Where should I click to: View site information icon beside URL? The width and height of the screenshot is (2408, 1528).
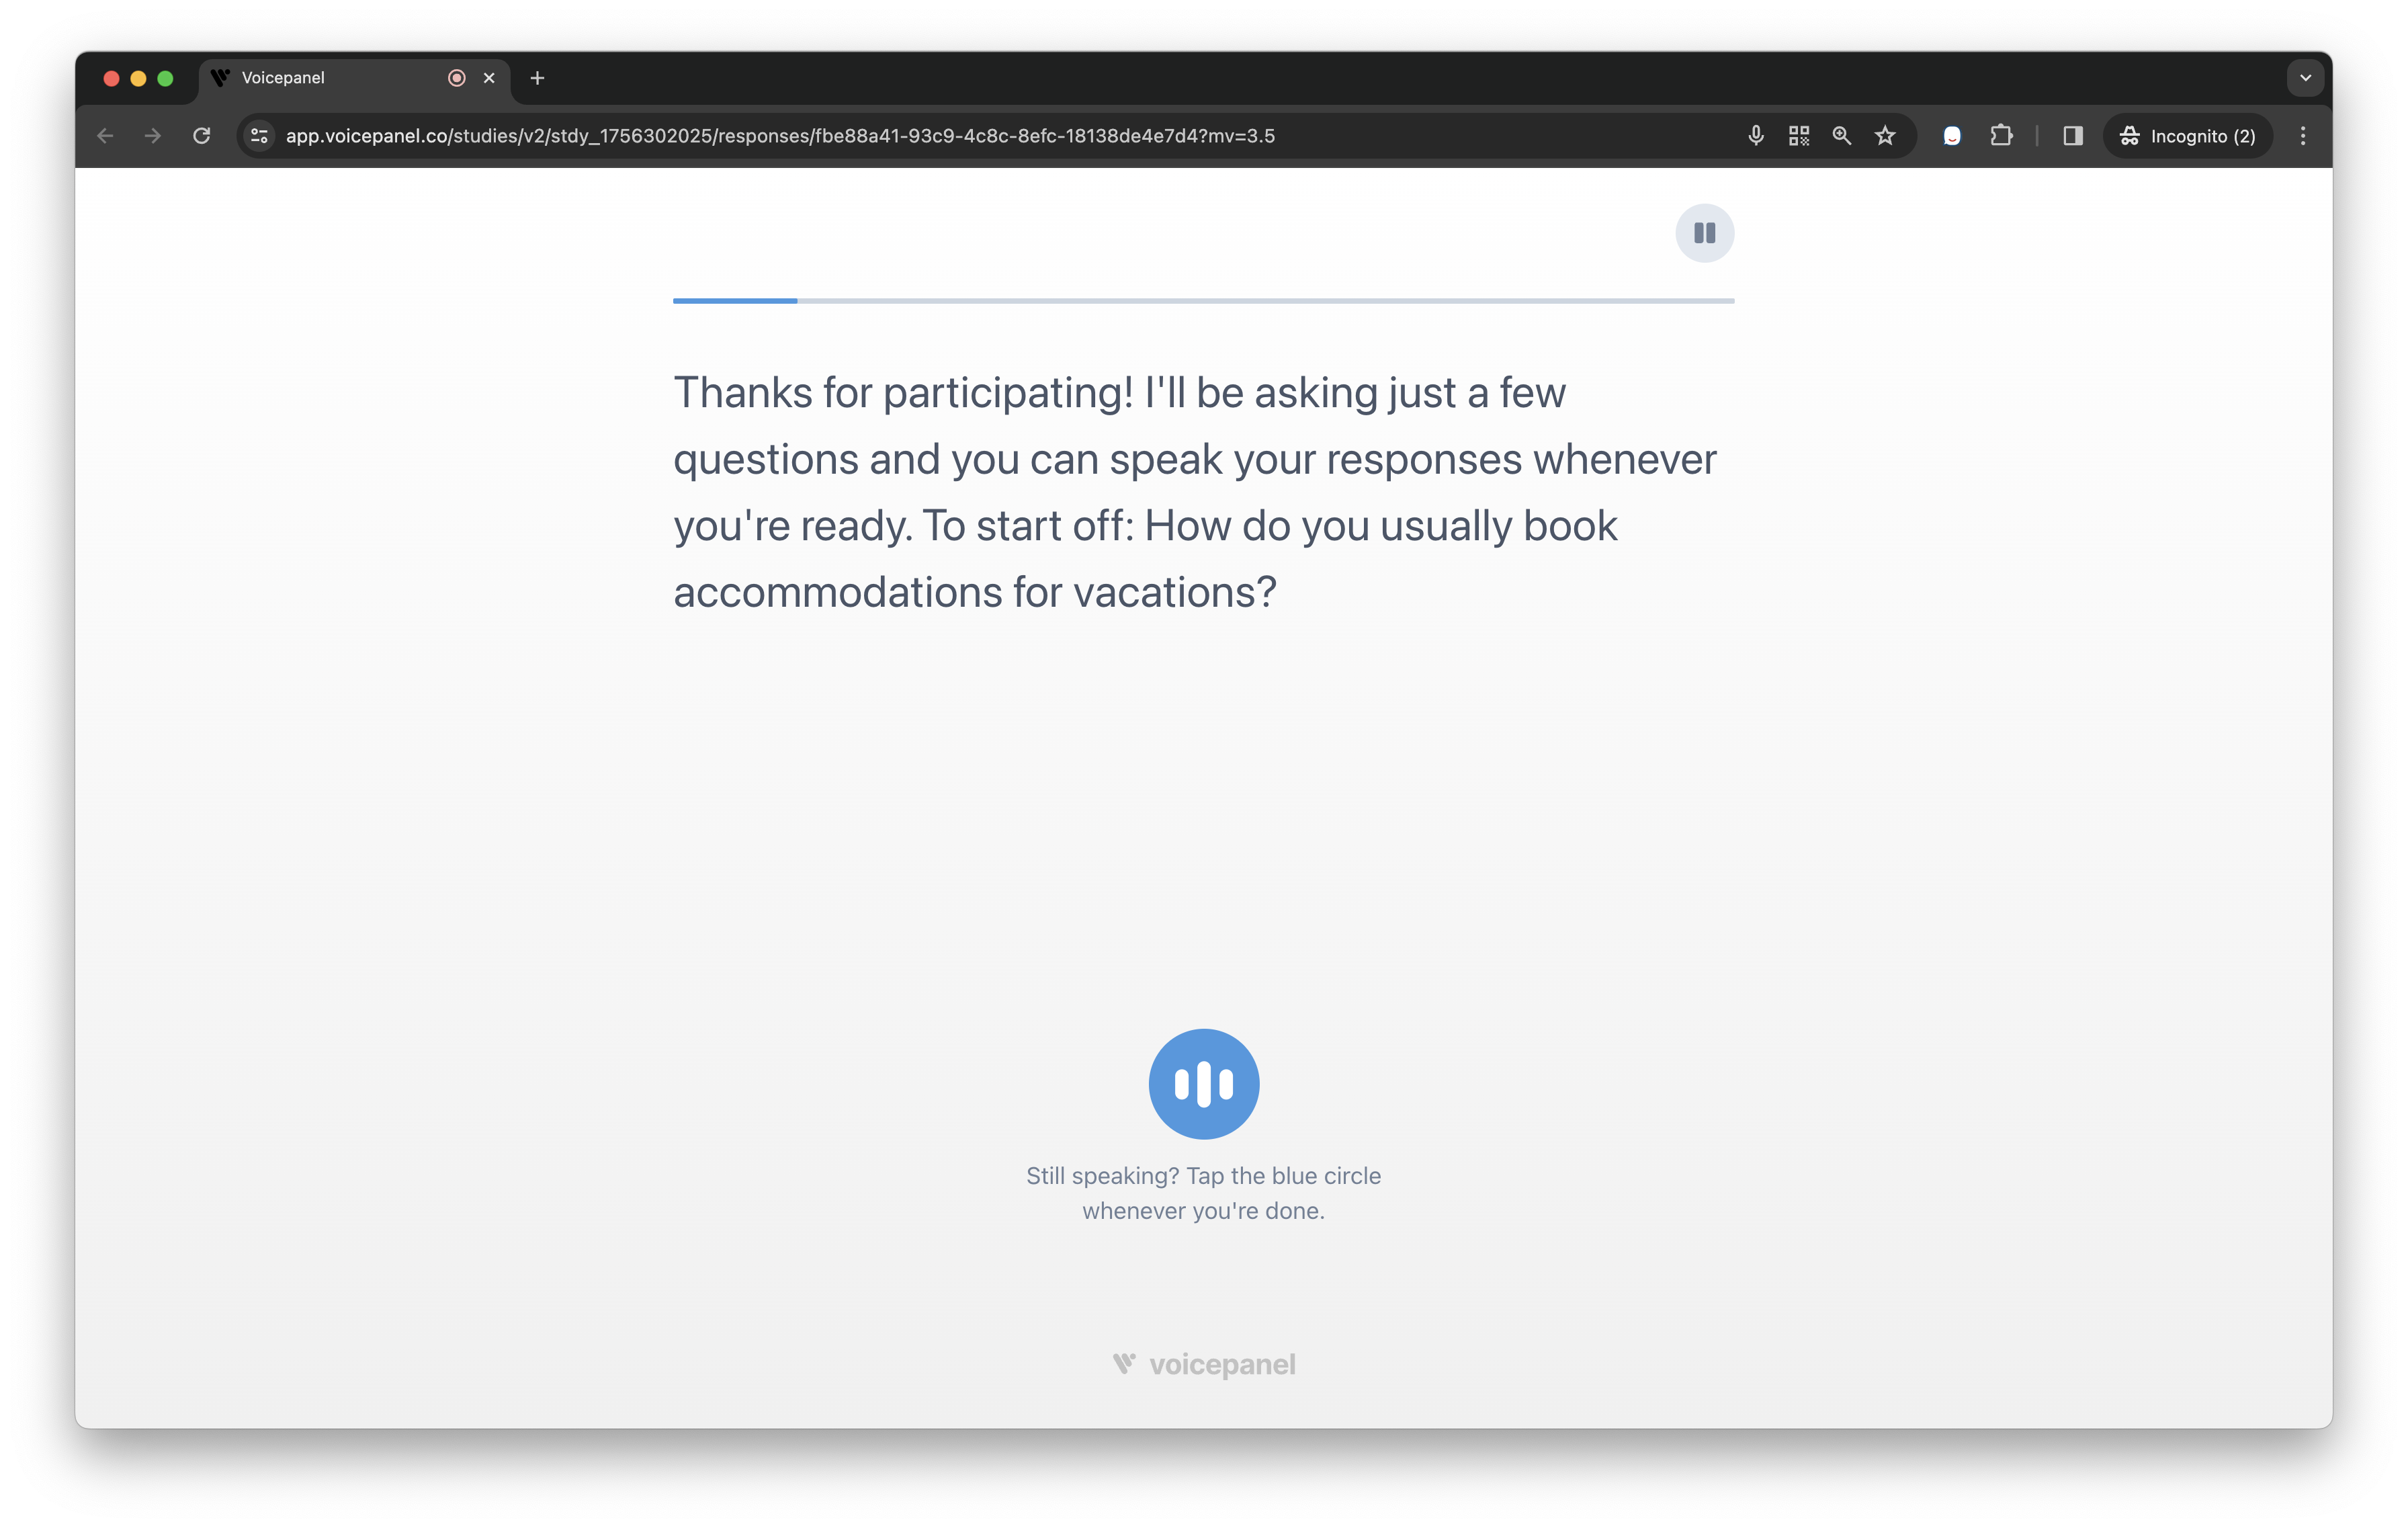259,136
